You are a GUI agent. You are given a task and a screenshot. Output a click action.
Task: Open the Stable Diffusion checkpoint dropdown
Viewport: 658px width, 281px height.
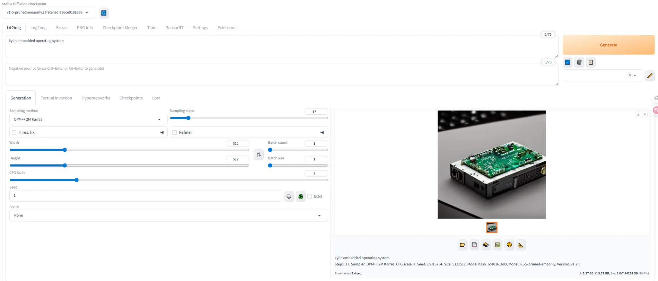pos(48,12)
